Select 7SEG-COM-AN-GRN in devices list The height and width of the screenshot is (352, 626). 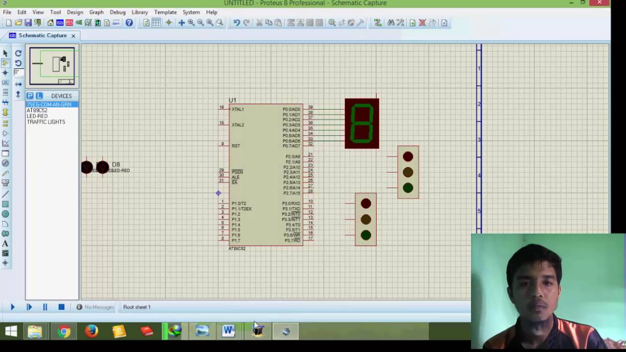pos(52,105)
